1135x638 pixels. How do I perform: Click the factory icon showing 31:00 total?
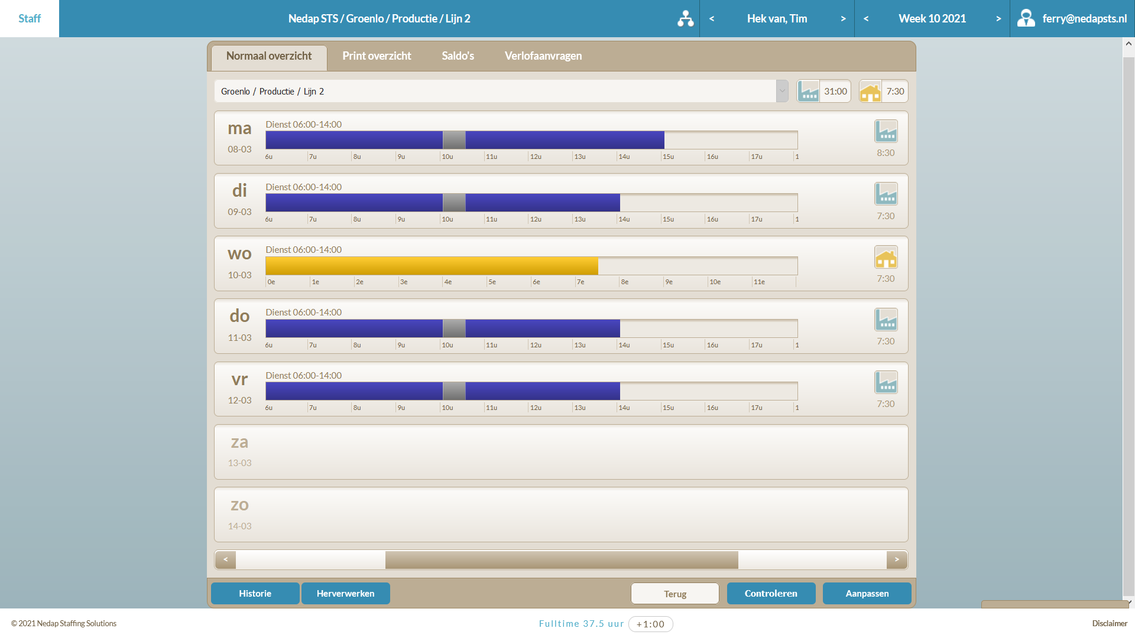tap(808, 92)
